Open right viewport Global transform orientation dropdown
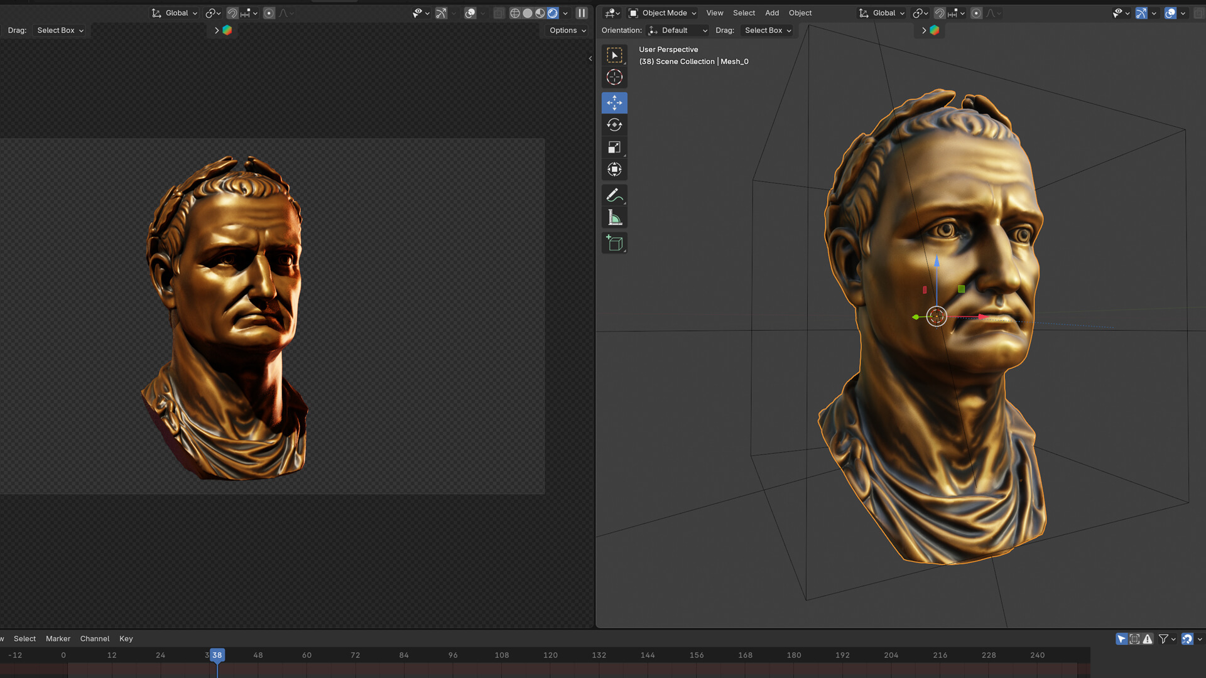1206x678 pixels. [x=882, y=13]
